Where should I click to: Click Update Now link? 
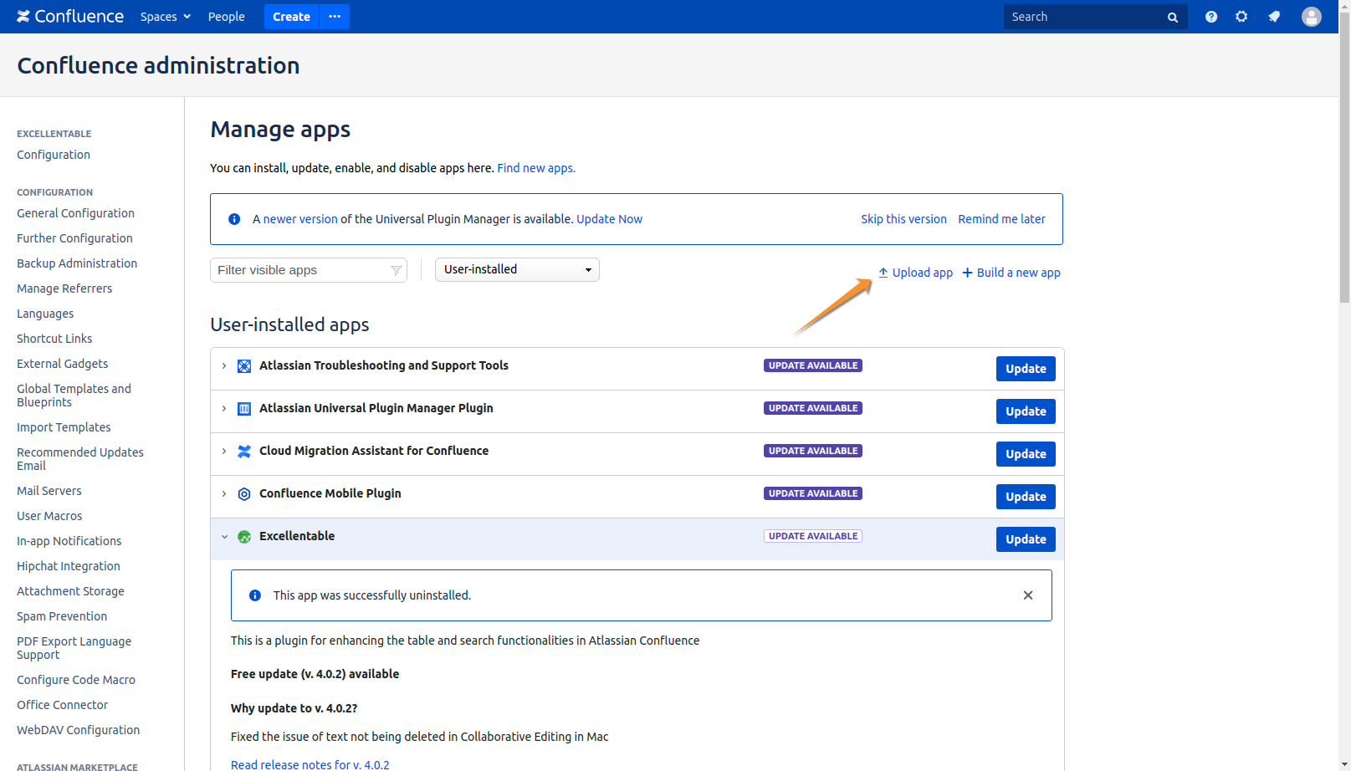(x=609, y=219)
